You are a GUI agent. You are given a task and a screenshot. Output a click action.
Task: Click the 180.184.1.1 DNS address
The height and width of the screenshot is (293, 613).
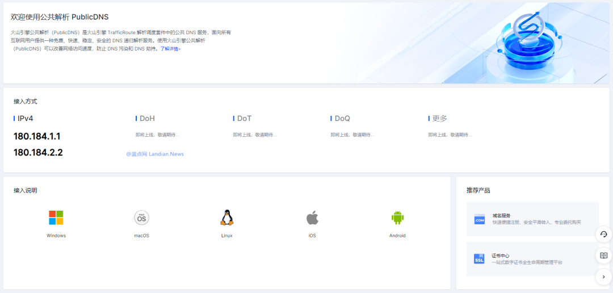[37, 136]
